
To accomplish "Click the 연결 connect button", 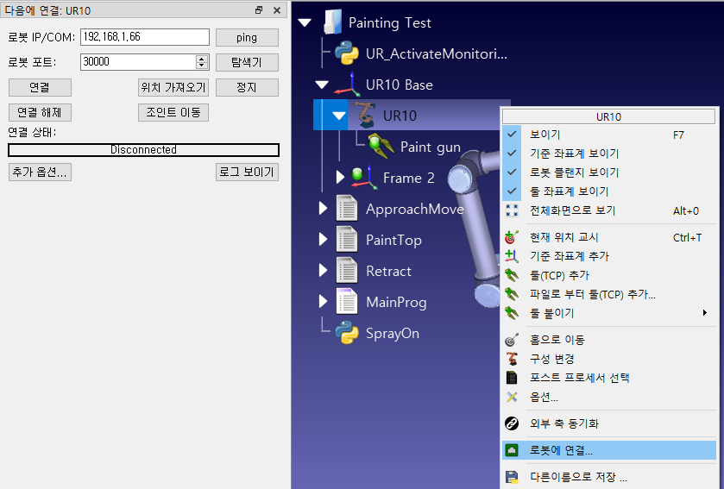I will coord(40,87).
